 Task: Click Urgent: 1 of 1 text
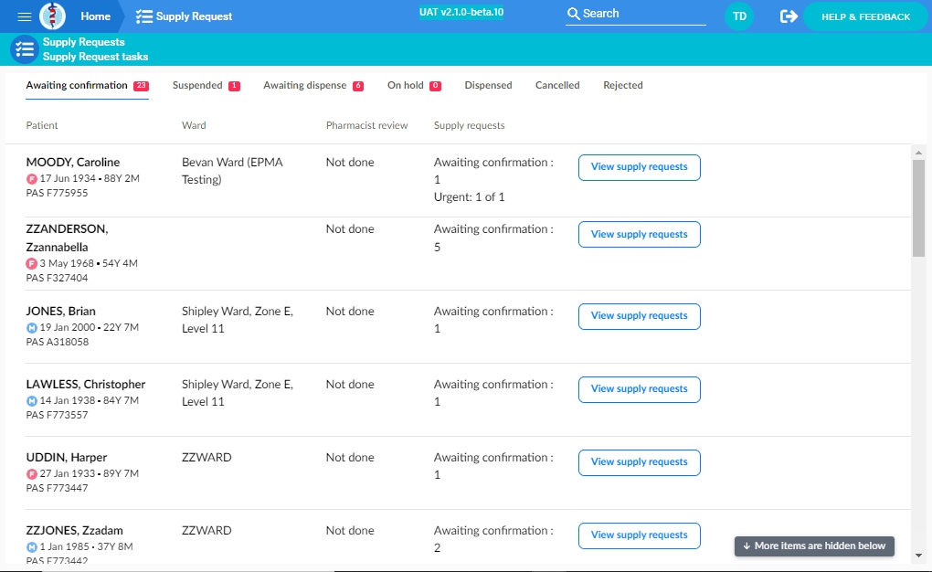point(469,197)
